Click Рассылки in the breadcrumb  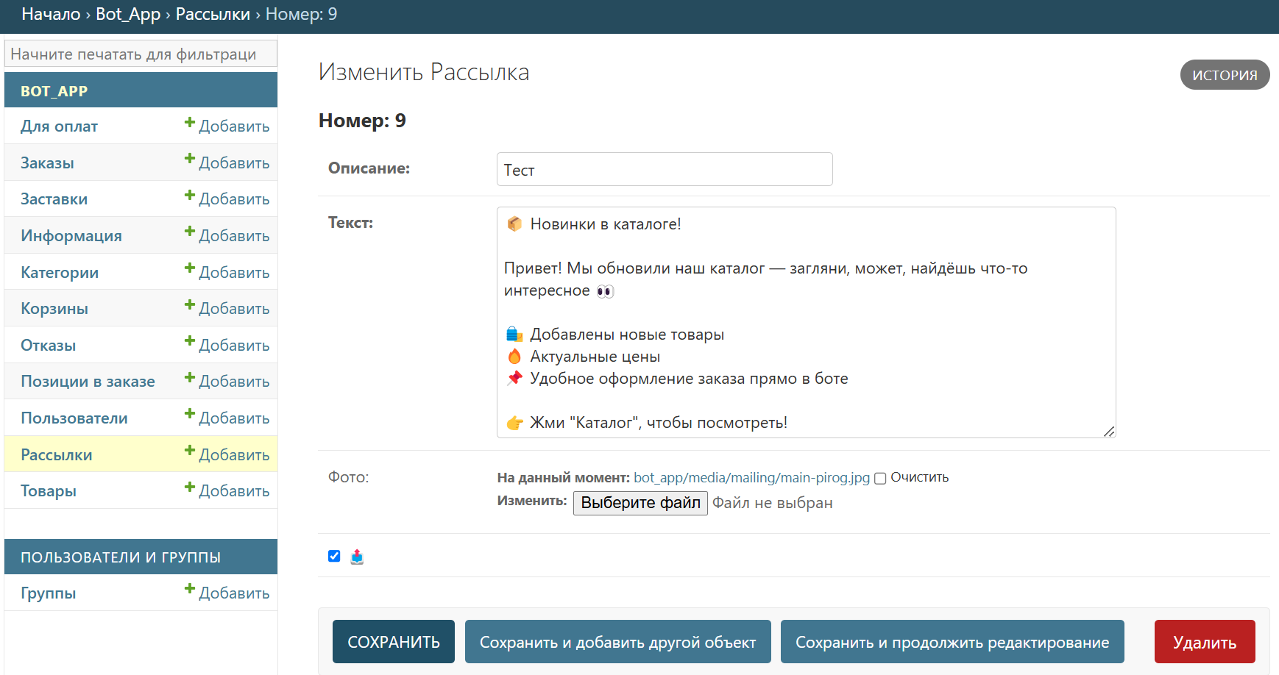tap(213, 14)
